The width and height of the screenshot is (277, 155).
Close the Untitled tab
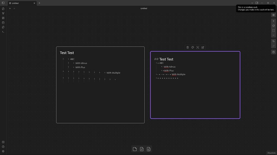pos(34,3)
